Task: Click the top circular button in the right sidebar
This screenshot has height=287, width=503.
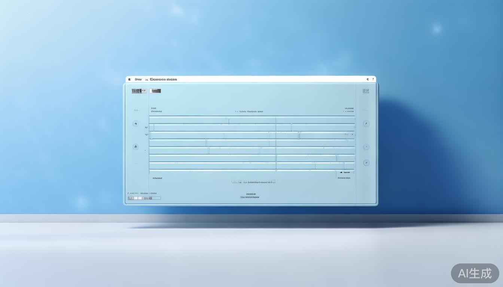Action: (366, 124)
